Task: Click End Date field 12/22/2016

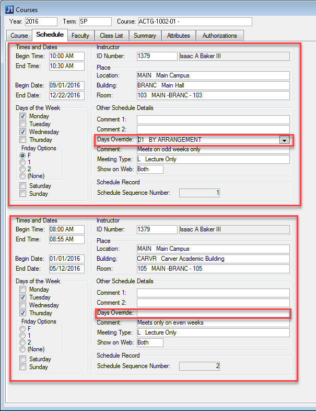Action: [67, 95]
